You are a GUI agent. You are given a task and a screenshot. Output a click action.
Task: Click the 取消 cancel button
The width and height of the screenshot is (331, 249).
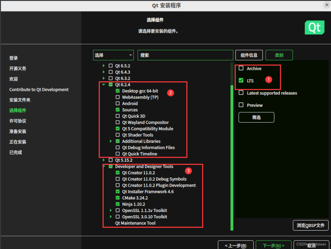(x=311, y=246)
